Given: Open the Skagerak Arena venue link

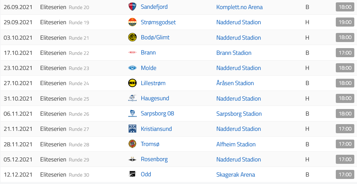Looking at the screenshot, I should pyautogui.click(x=236, y=175).
